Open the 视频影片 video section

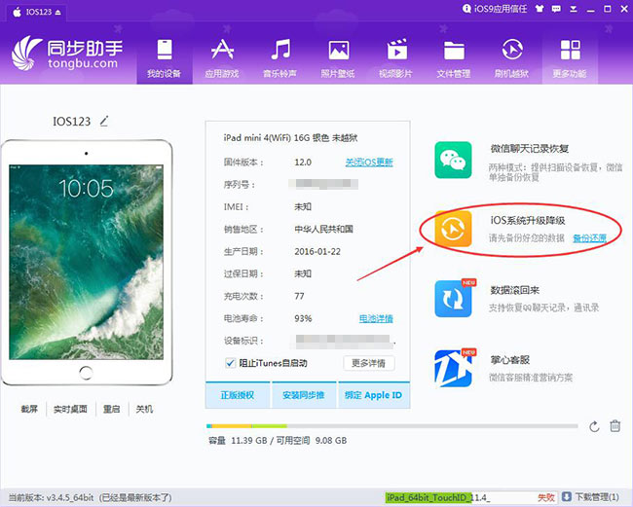coord(396,57)
